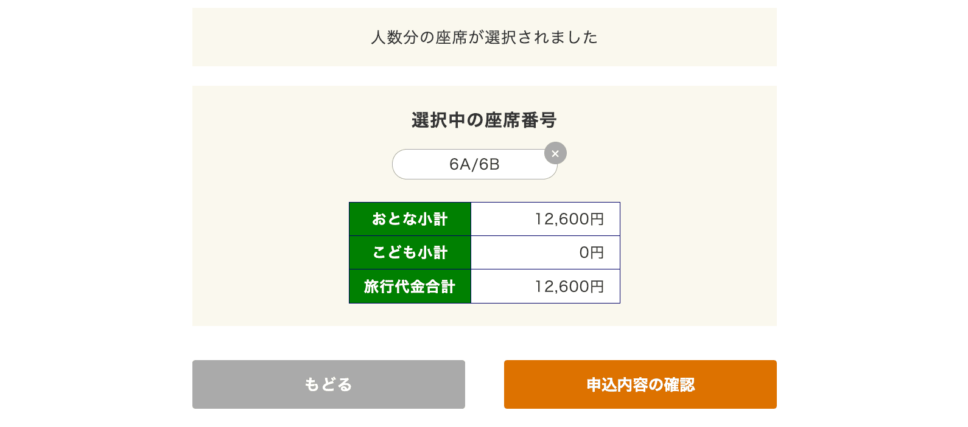Click the 6A text in the seat pill
The height and width of the screenshot is (427, 968).
click(x=460, y=164)
